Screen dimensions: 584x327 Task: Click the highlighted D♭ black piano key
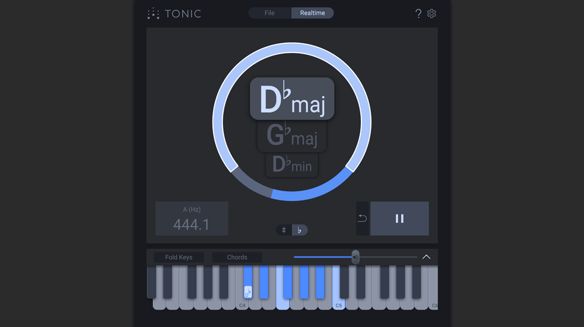(x=248, y=281)
